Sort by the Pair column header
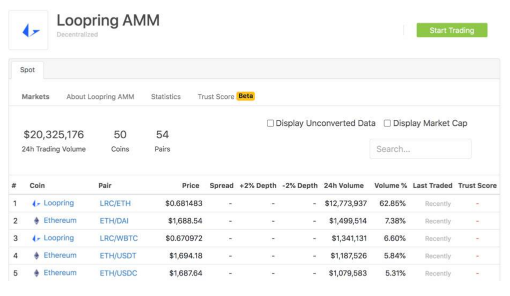This screenshot has height=296, width=510. point(105,186)
